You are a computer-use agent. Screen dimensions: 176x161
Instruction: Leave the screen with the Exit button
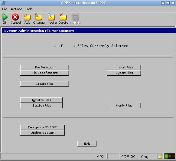[x=87, y=144]
